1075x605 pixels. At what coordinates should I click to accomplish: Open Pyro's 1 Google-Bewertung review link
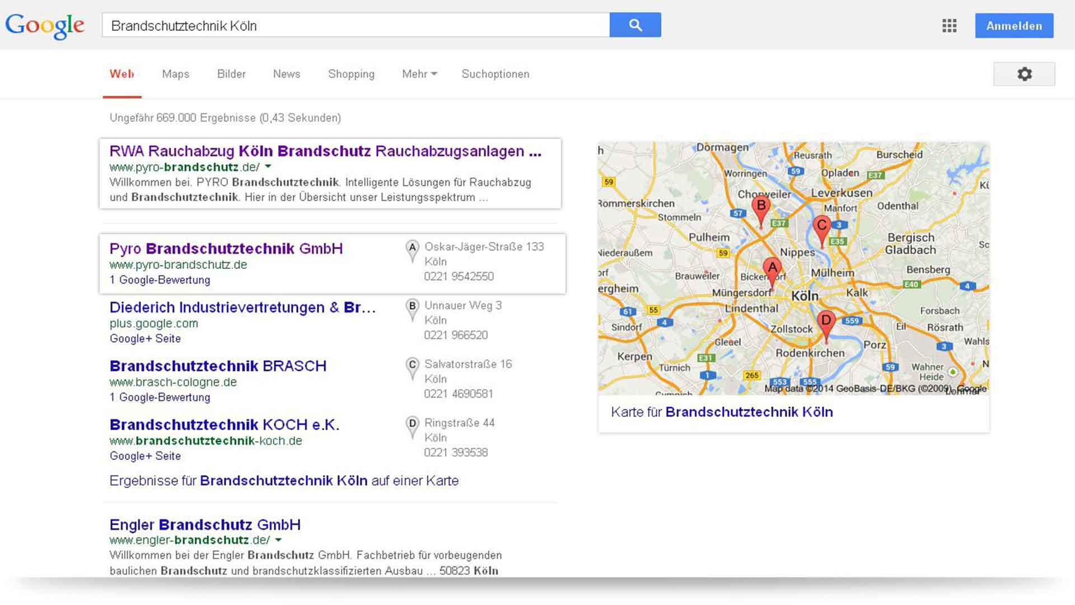(160, 280)
